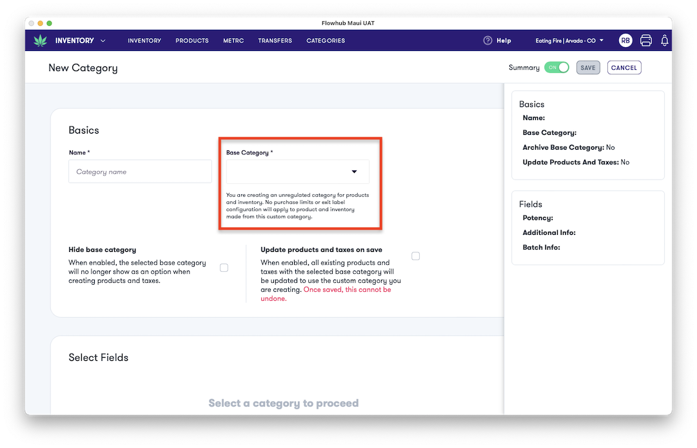Cancel creating the category
697x448 pixels.
click(x=623, y=67)
